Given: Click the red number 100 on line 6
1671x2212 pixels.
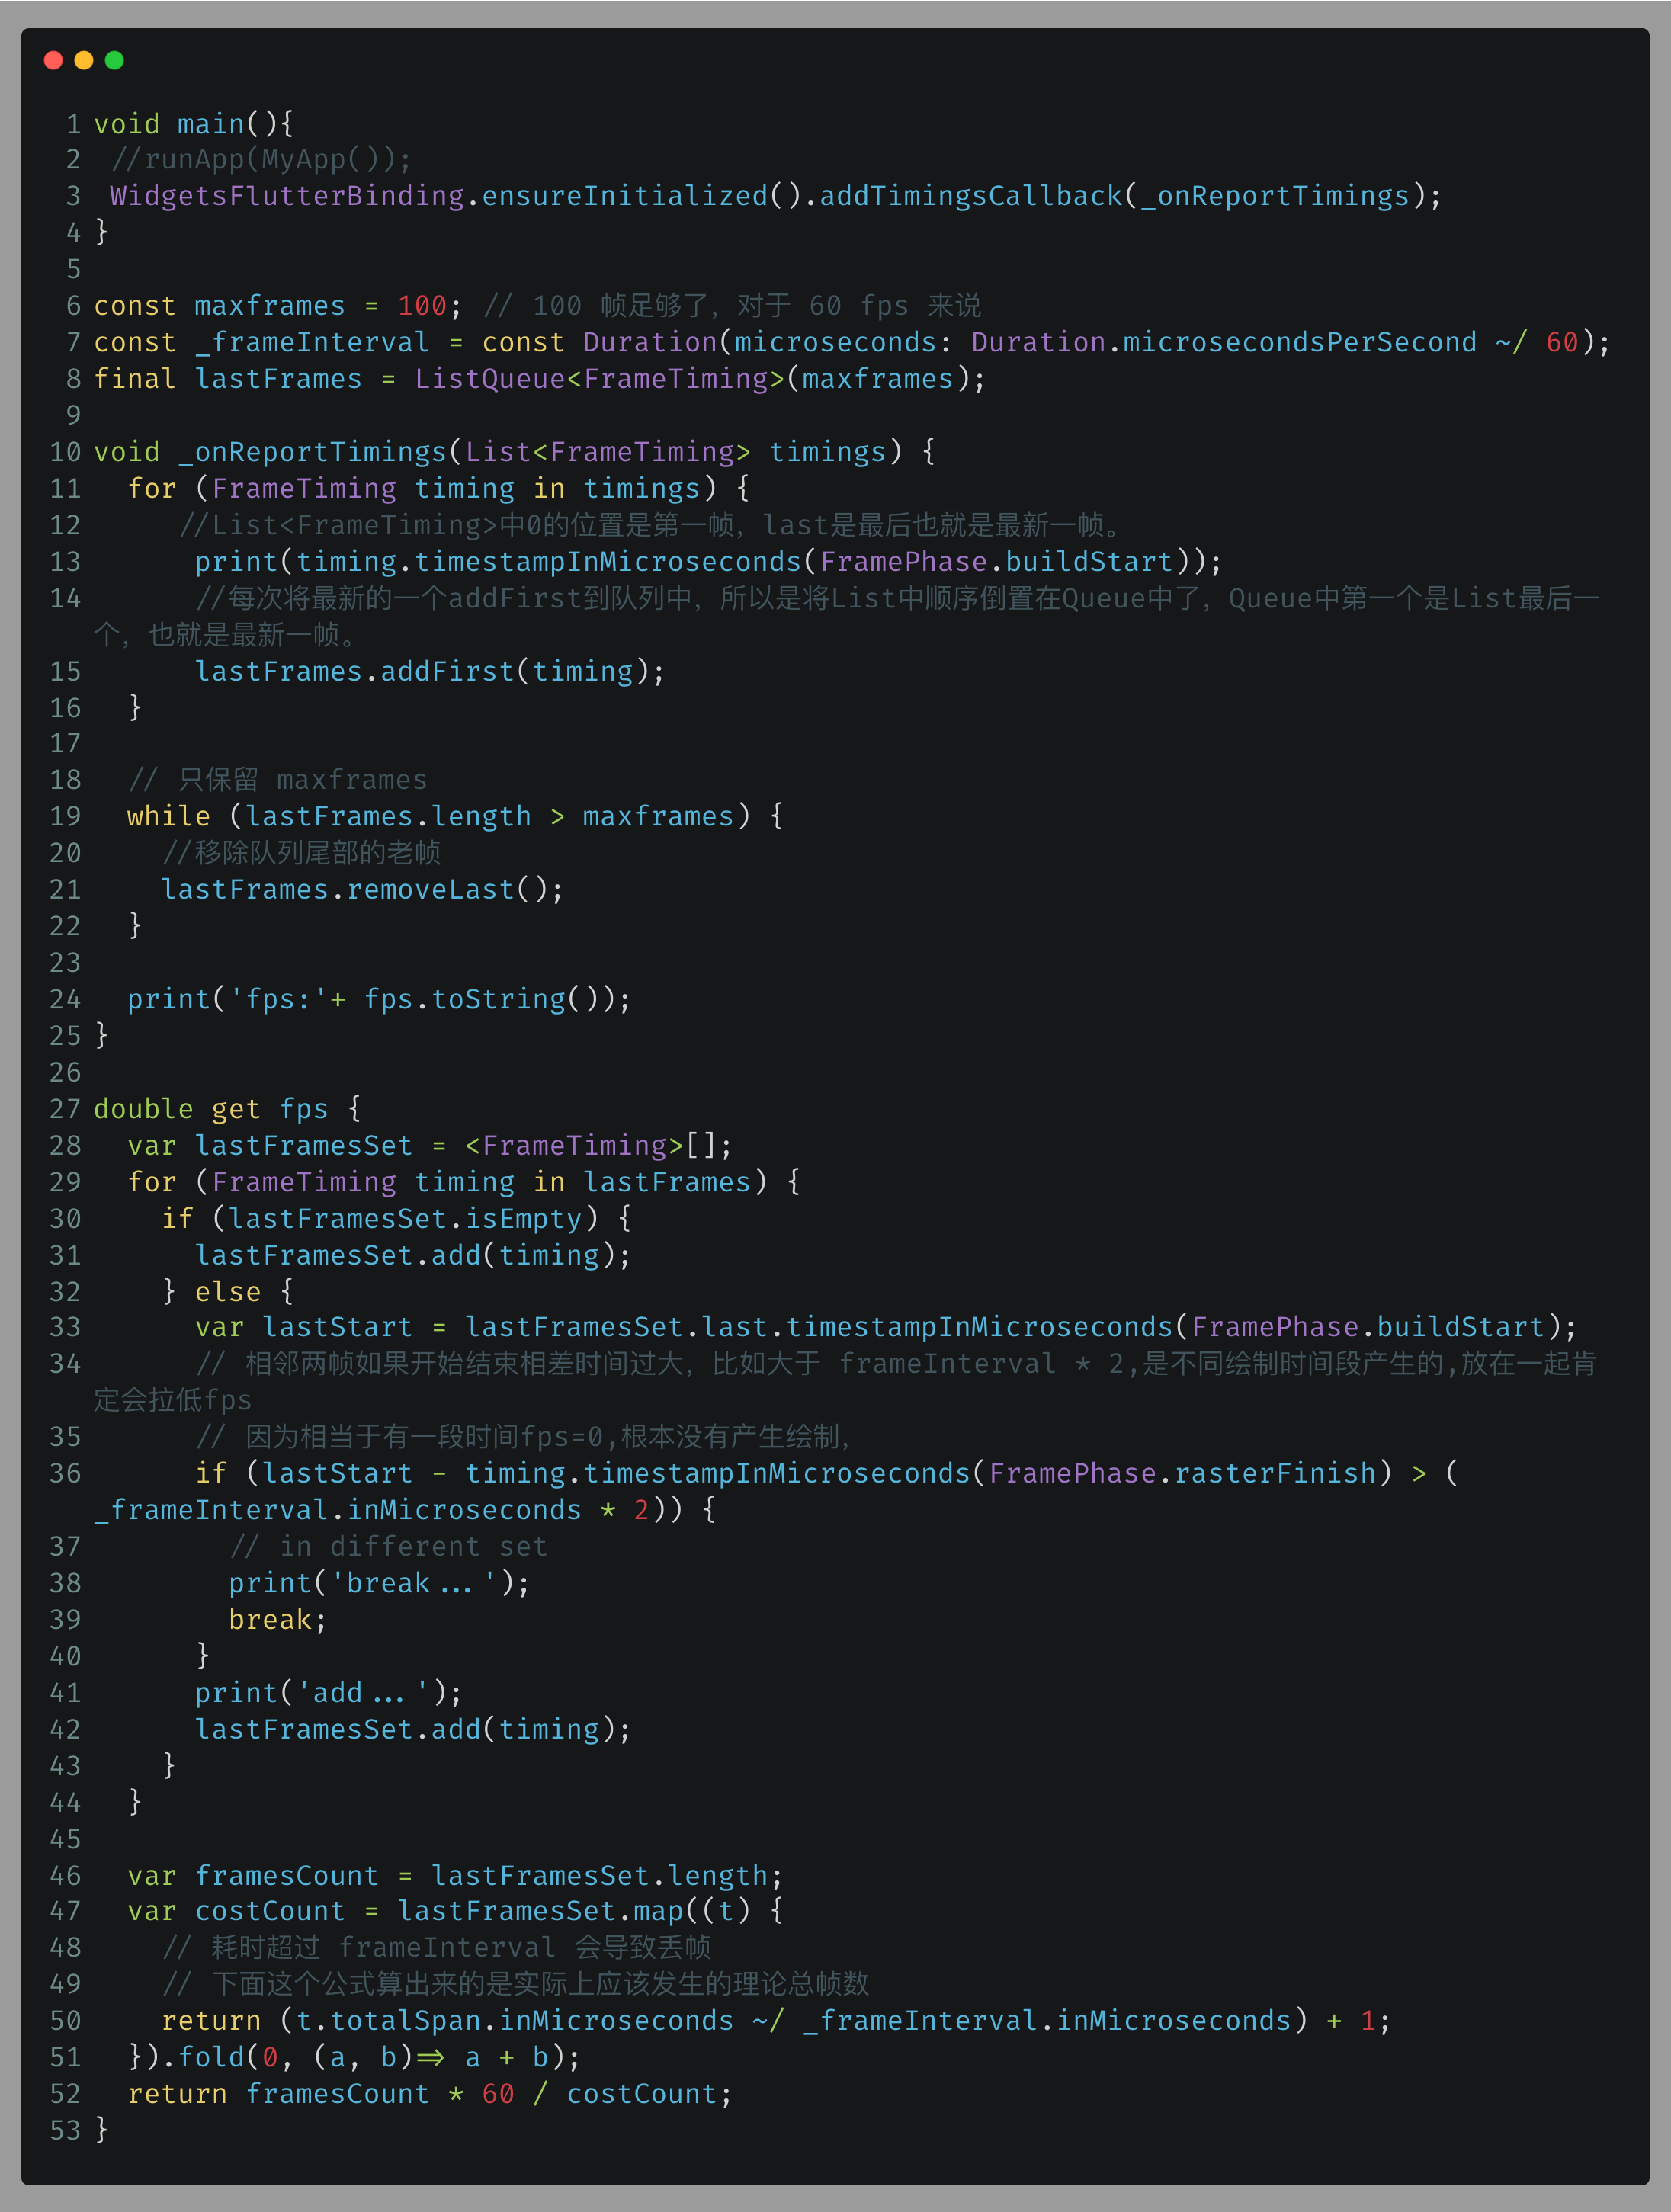Looking at the screenshot, I should (x=422, y=306).
